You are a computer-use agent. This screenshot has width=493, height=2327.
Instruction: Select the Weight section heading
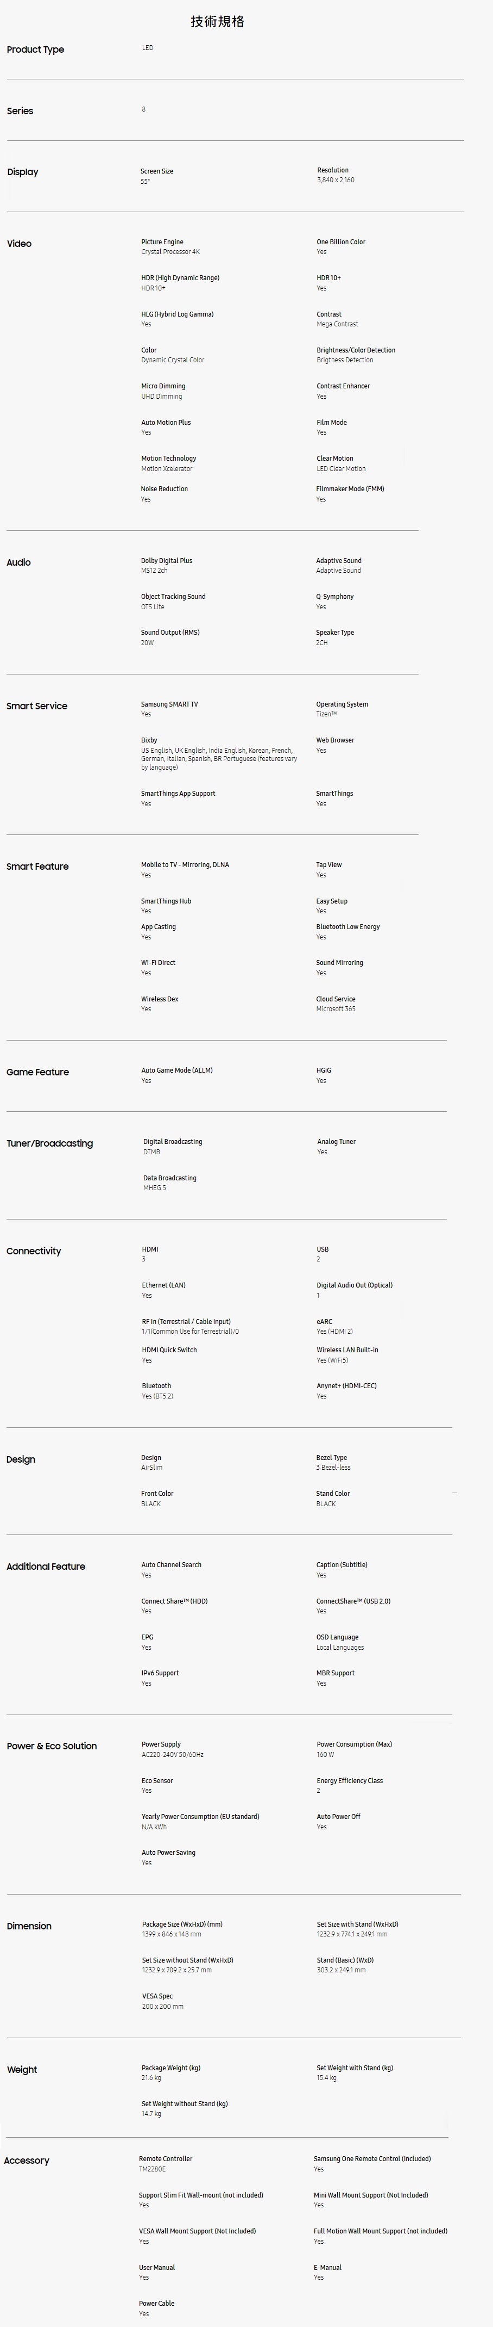[x=22, y=2070]
